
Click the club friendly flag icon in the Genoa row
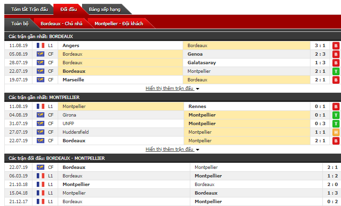(41, 54)
